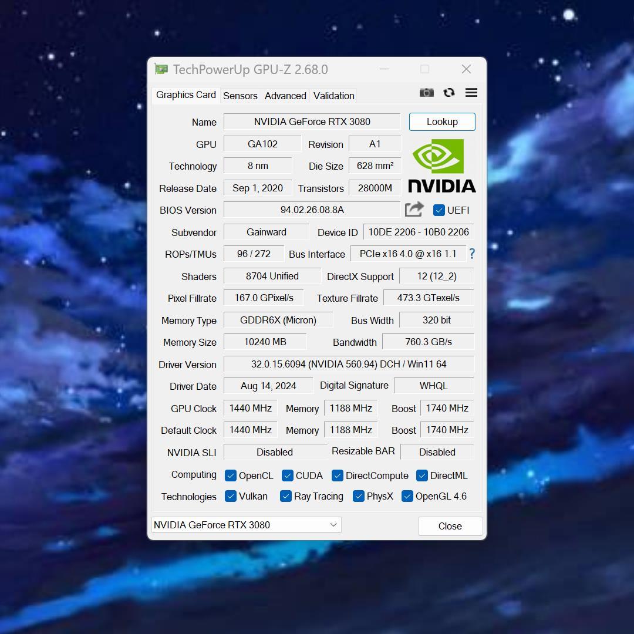This screenshot has width=634, height=634.
Task: Toggle the Vulkan technology checkbox
Action: point(231,497)
